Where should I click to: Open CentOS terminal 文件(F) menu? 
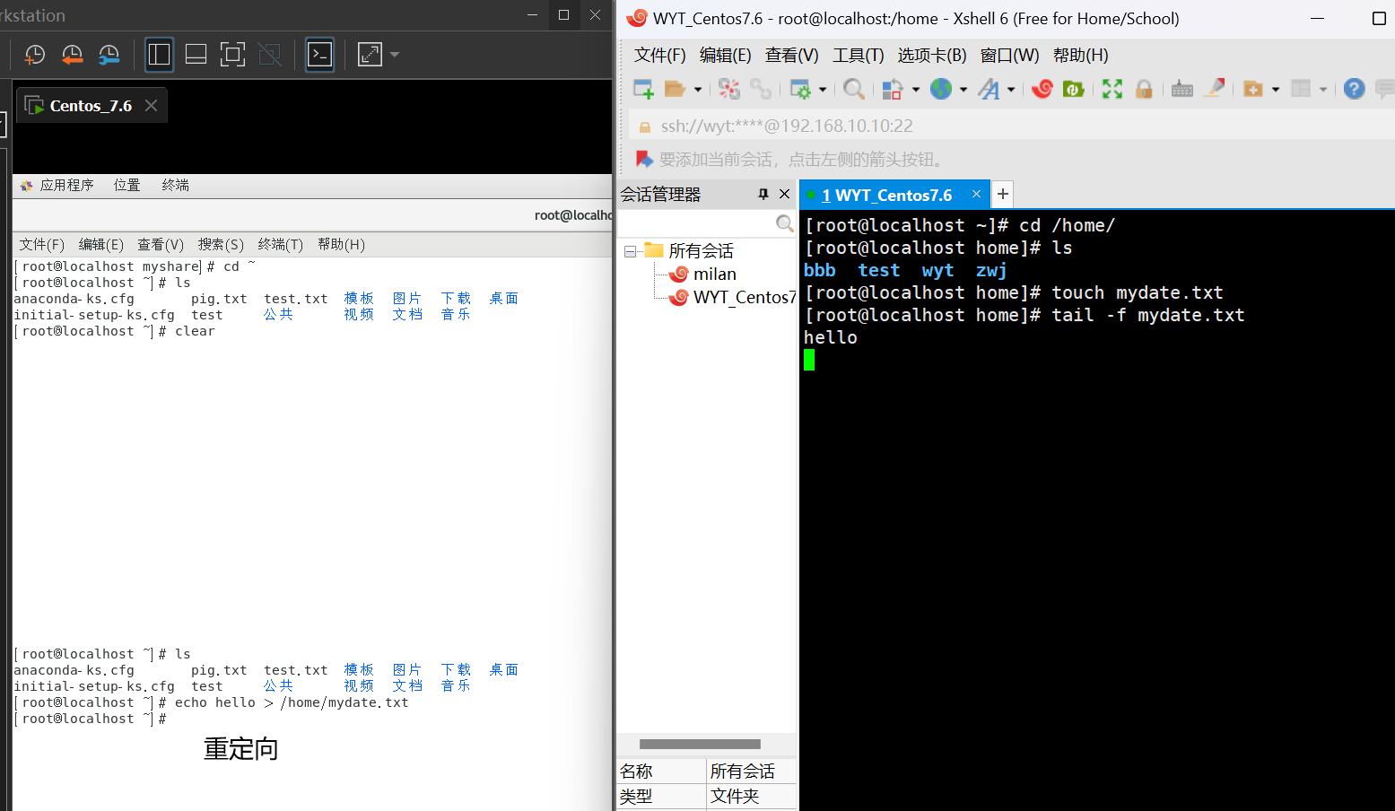[42, 244]
